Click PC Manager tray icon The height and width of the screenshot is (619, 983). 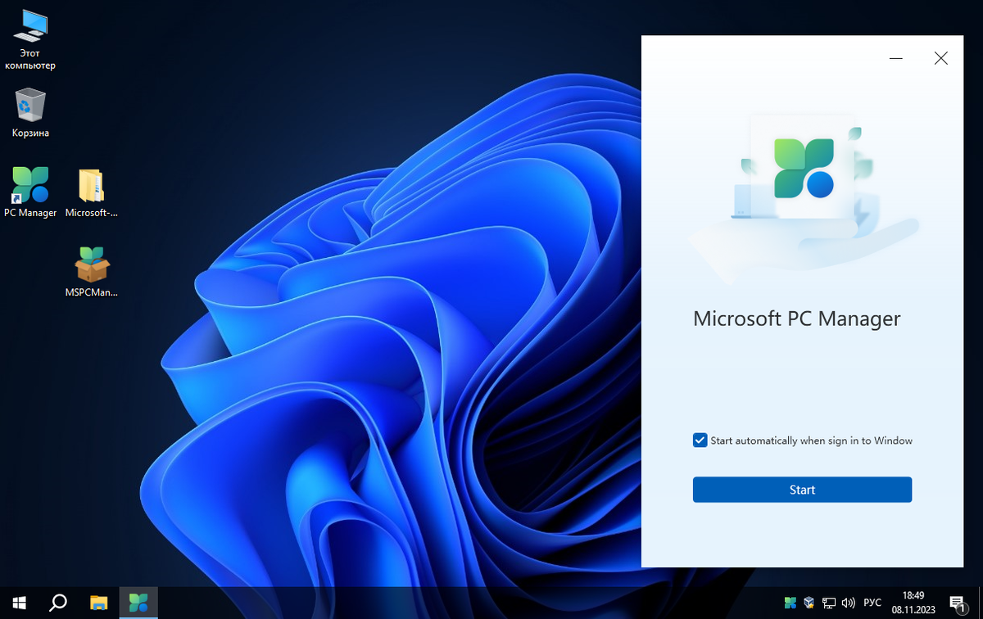[x=790, y=603]
